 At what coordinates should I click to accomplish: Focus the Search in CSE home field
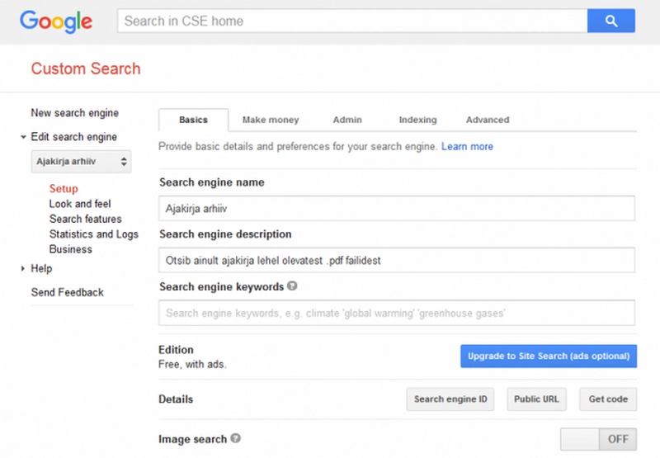click(x=352, y=21)
